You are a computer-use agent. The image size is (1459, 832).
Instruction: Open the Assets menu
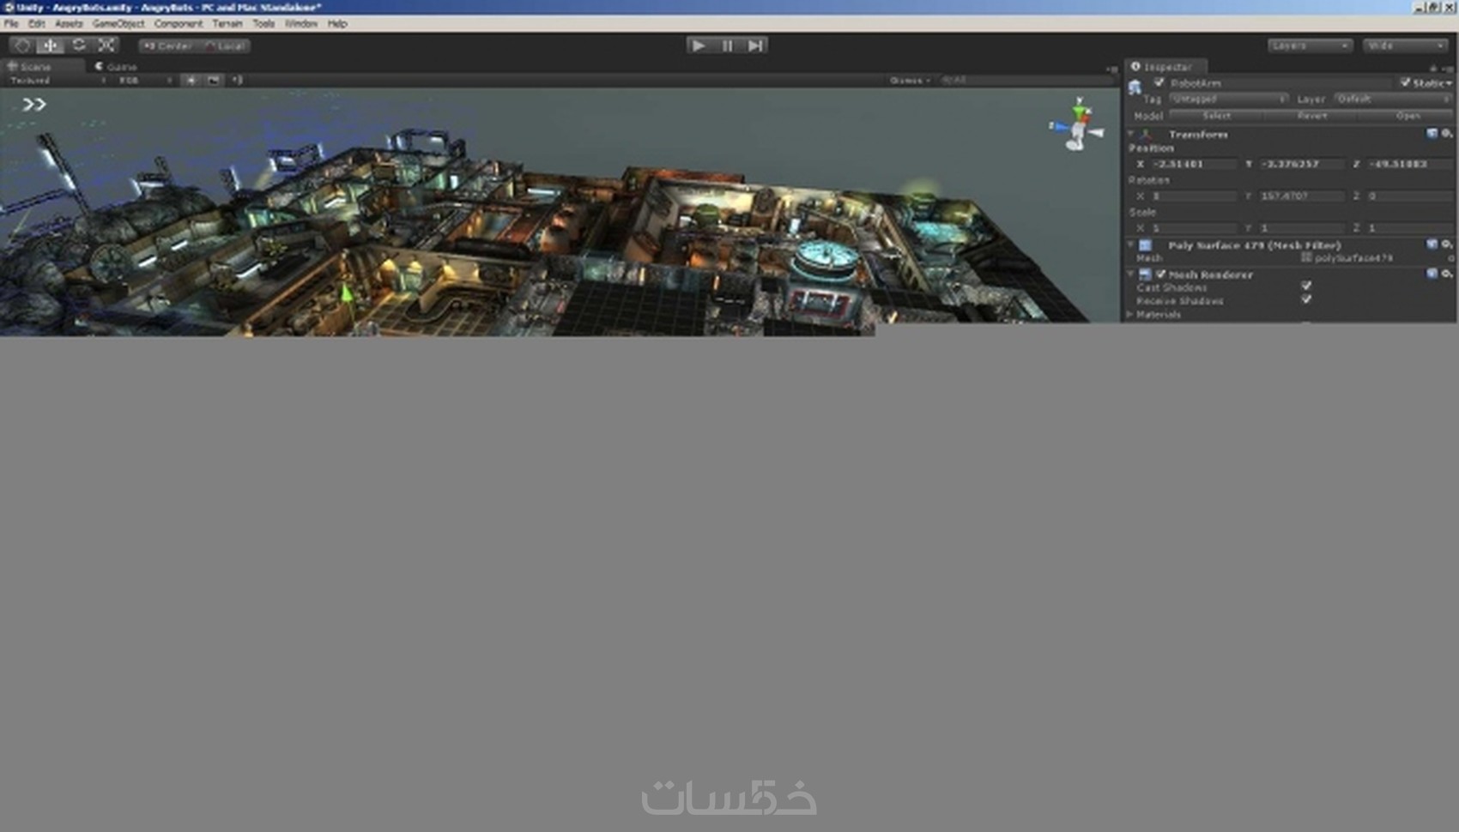pyautogui.click(x=69, y=24)
